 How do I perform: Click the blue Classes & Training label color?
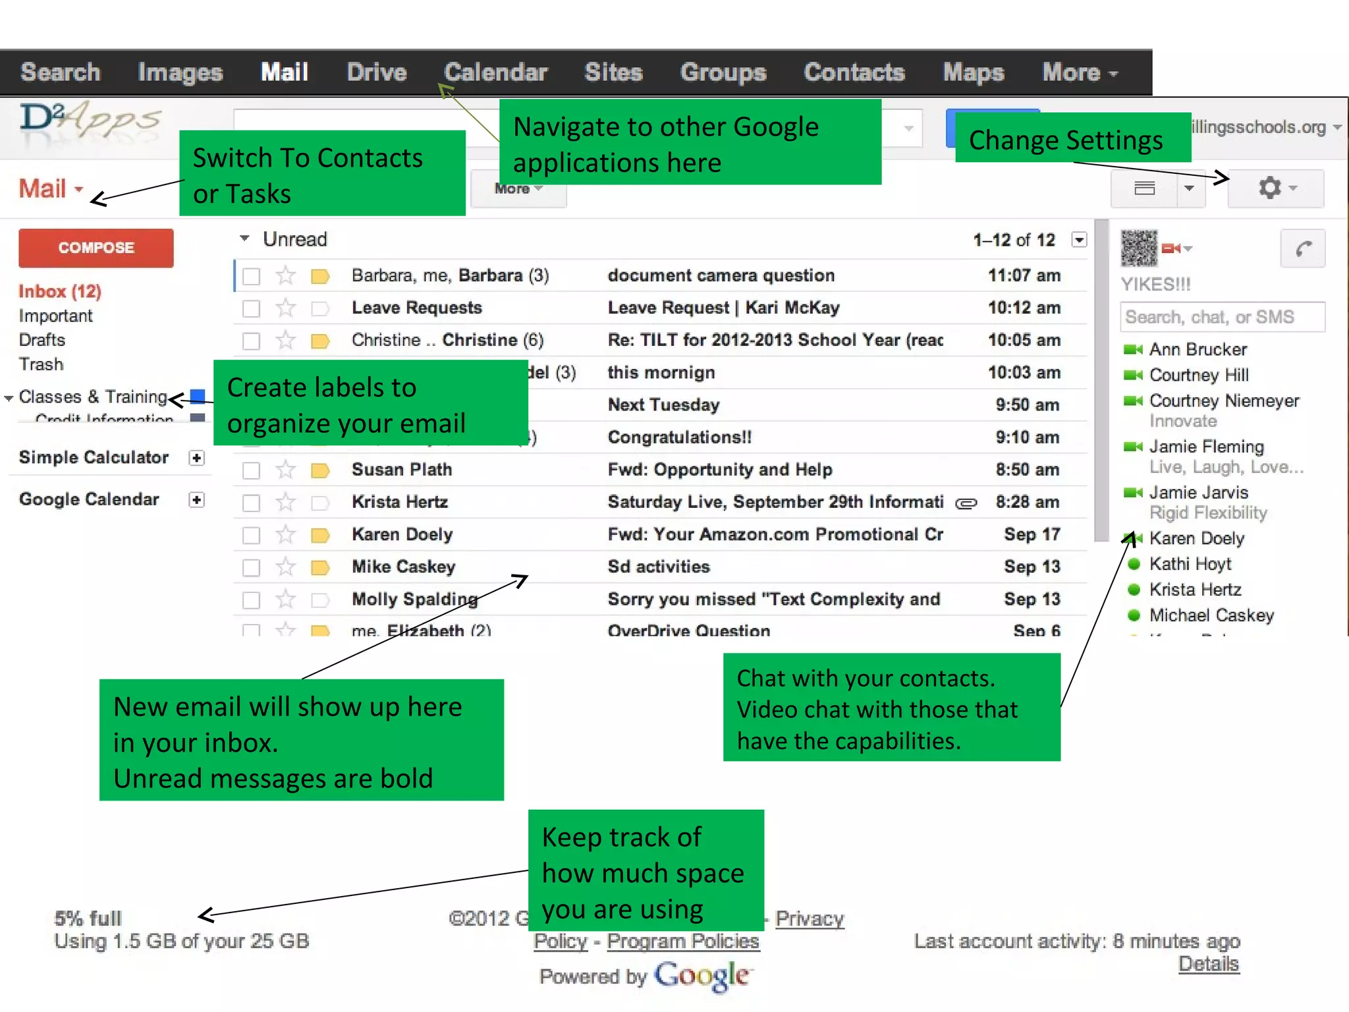tap(197, 395)
